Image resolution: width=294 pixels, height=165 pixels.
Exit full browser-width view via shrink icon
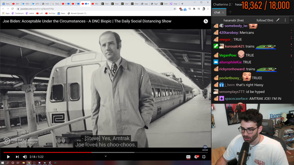pyautogui.click(x=204, y=157)
